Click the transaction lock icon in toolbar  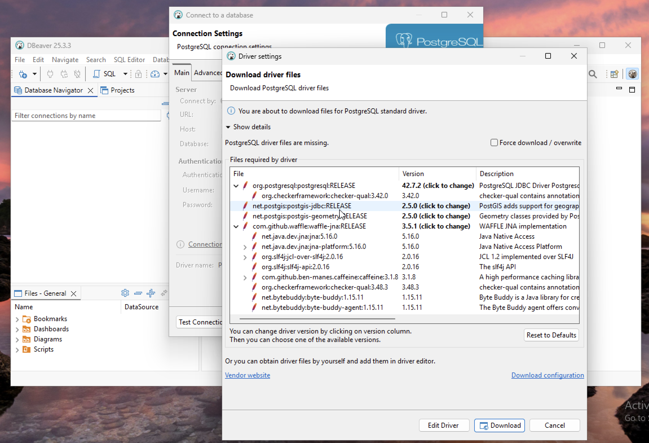tap(138, 74)
